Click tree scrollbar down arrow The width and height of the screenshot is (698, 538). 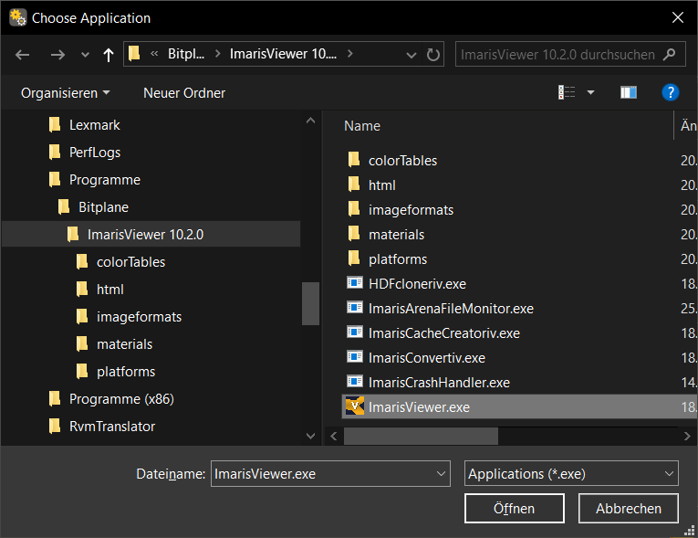coord(311,436)
